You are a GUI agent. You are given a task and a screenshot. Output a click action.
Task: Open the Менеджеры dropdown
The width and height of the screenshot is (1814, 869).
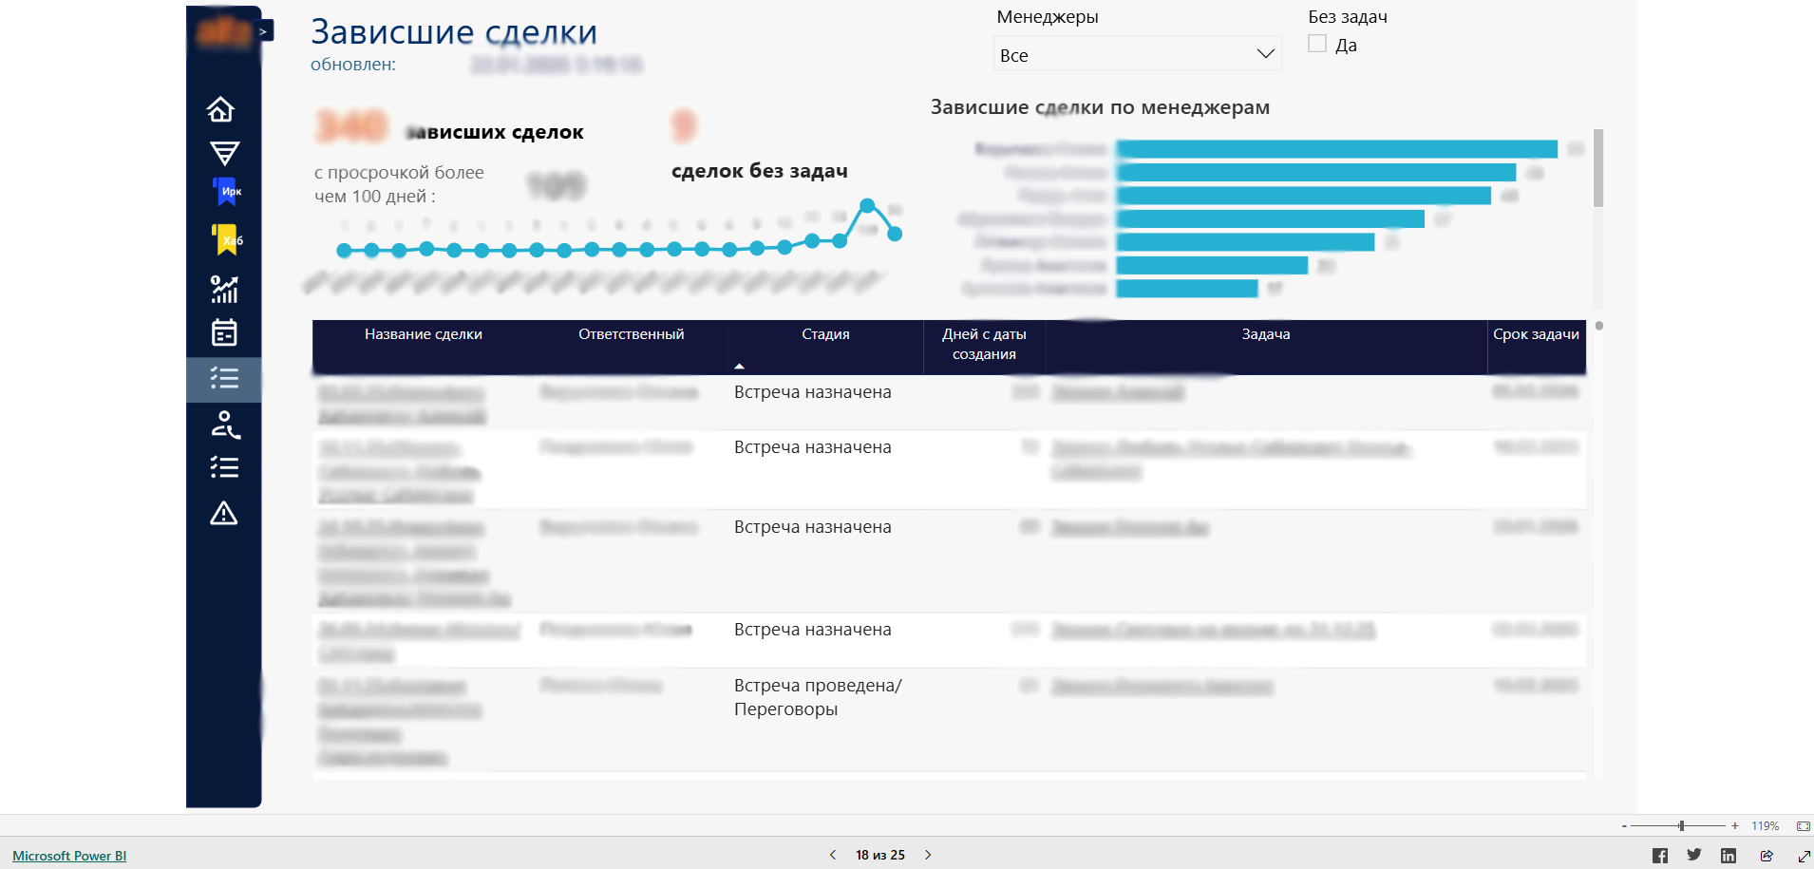[x=1137, y=55]
